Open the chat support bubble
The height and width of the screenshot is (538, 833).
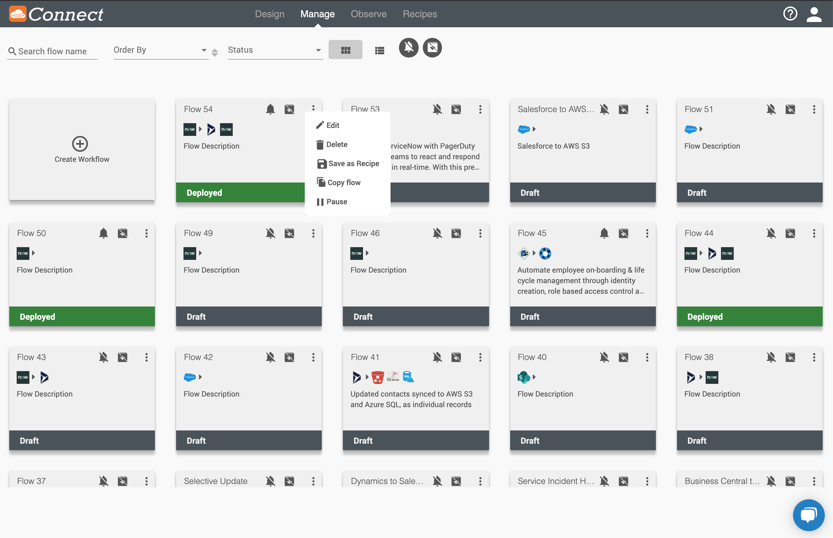point(809,515)
